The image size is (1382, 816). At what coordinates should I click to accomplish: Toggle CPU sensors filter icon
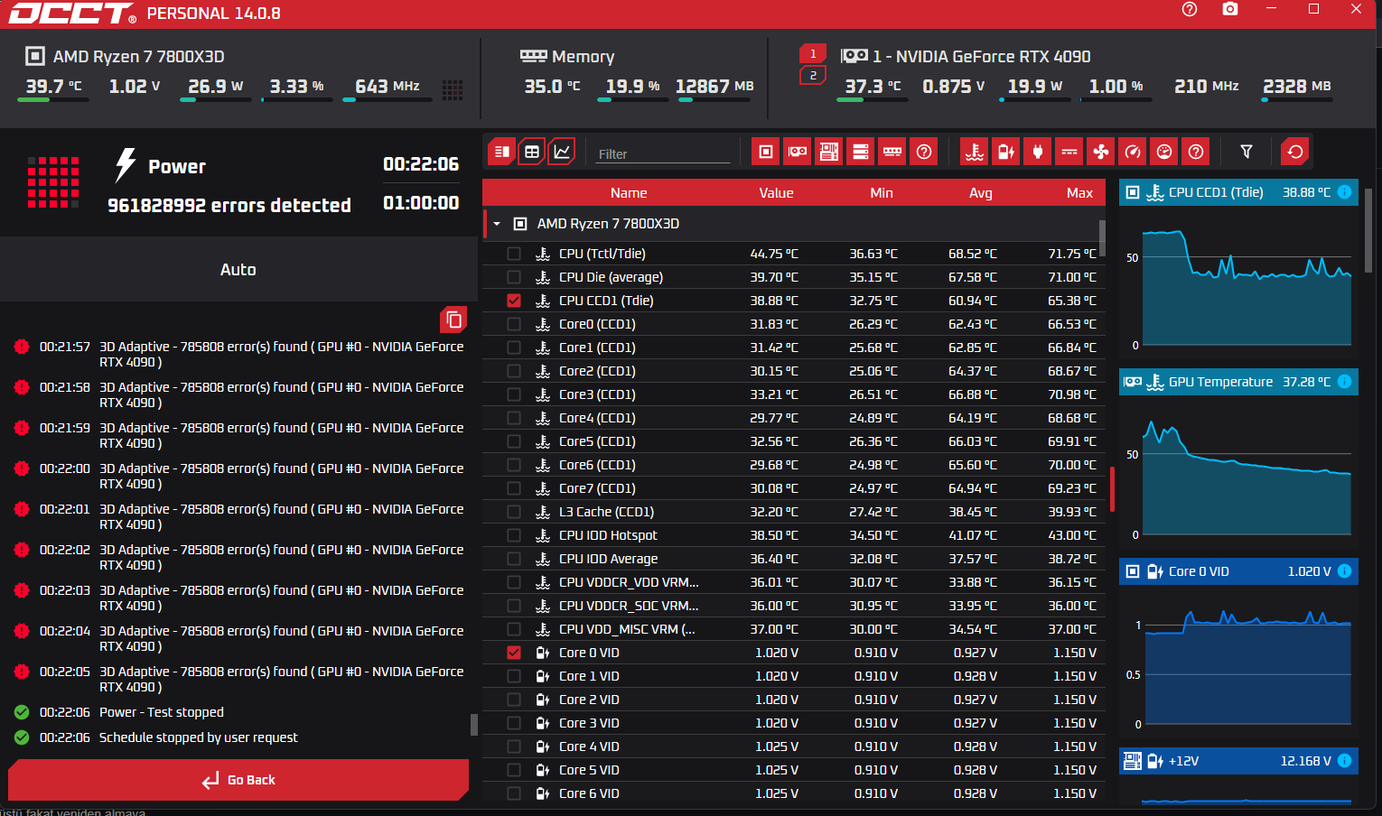tap(766, 152)
